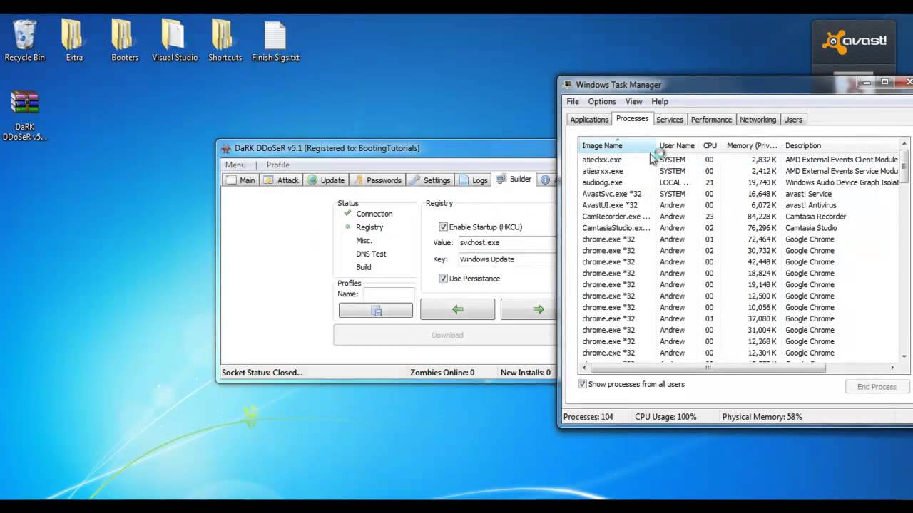Open the Profile menu in DaRK DDoSeR
The height and width of the screenshot is (513, 913).
tap(278, 165)
